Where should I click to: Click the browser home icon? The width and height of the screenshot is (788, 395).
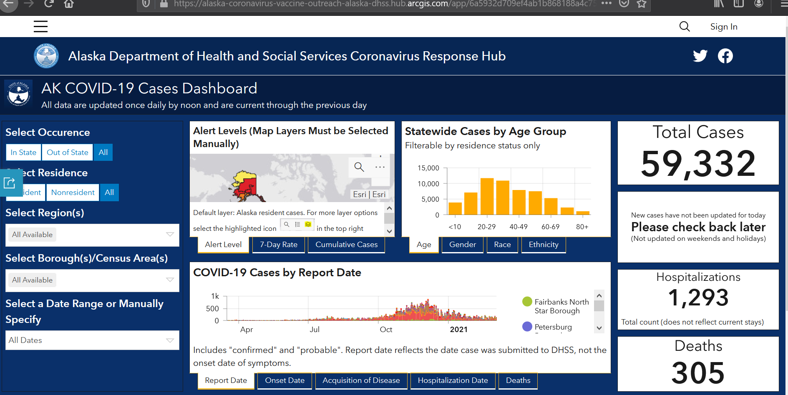click(69, 4)
